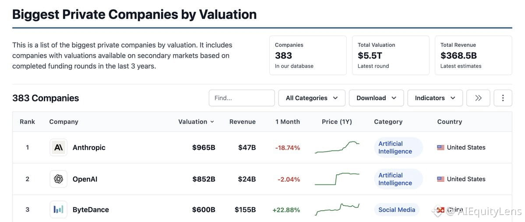Open the All Categories dropdown

[312, 98]
